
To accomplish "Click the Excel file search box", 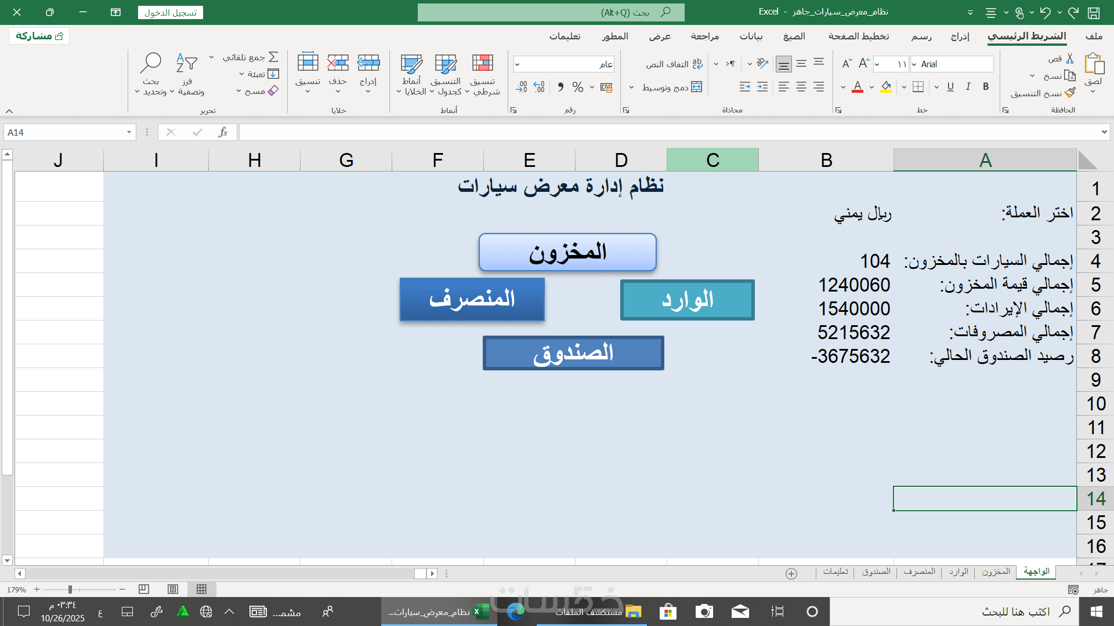I will [551, 12].
